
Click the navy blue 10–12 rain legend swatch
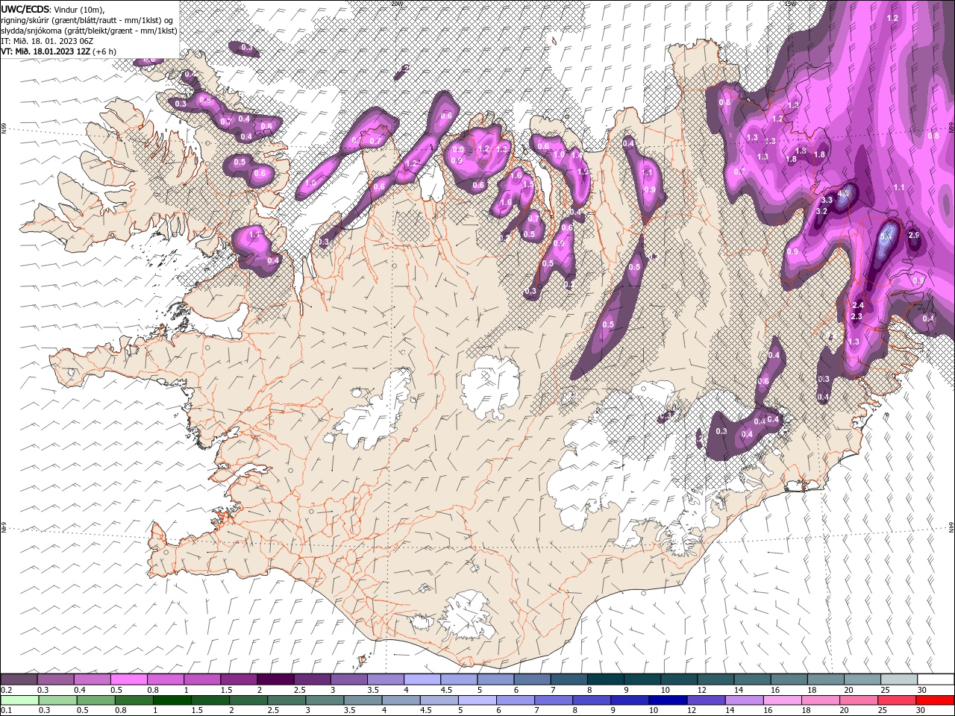tap(668, 700)
